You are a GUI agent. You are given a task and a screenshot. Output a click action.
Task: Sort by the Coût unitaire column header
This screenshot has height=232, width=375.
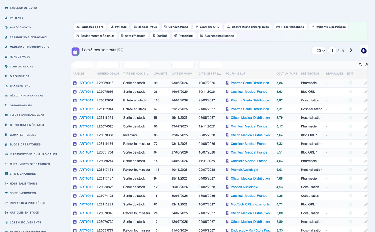[x=287, y=74]
